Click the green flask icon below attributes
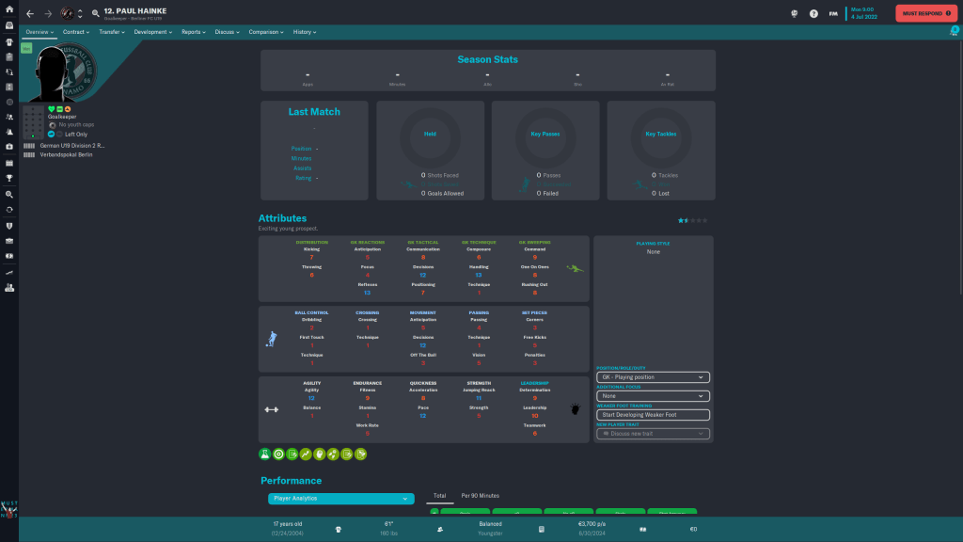Viewport: 963px width, 542px height. click(x=265, y=454)
